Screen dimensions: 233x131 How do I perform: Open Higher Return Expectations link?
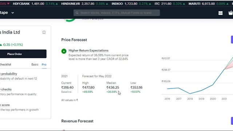(88, 50)
